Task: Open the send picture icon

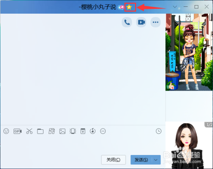Action: tap(62, 131)
